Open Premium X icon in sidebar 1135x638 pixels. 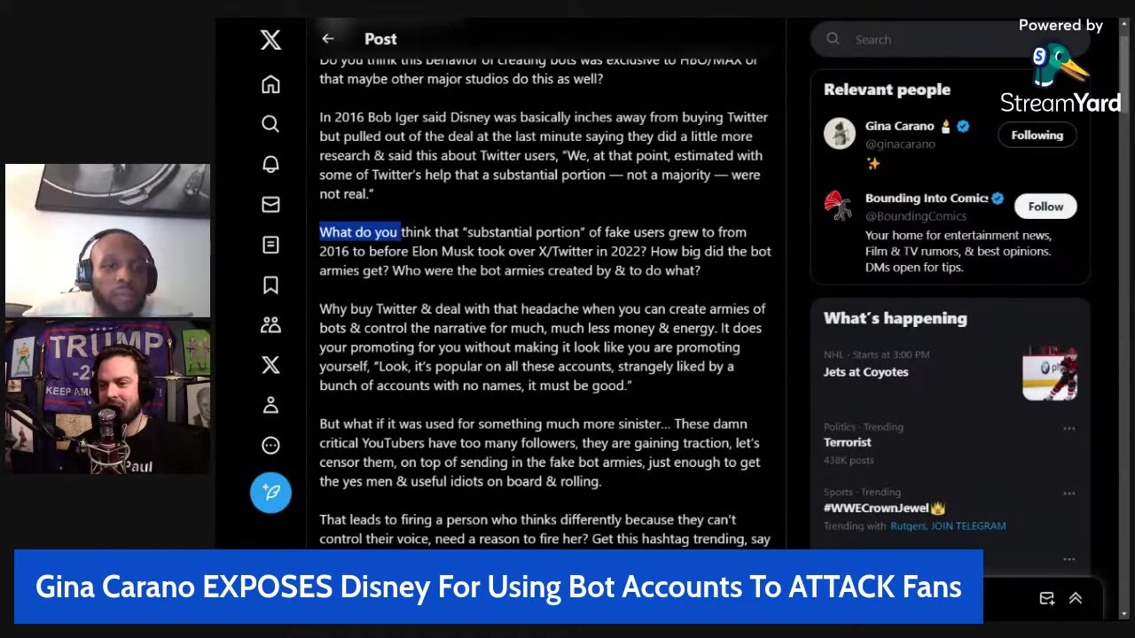click(270, 365)
